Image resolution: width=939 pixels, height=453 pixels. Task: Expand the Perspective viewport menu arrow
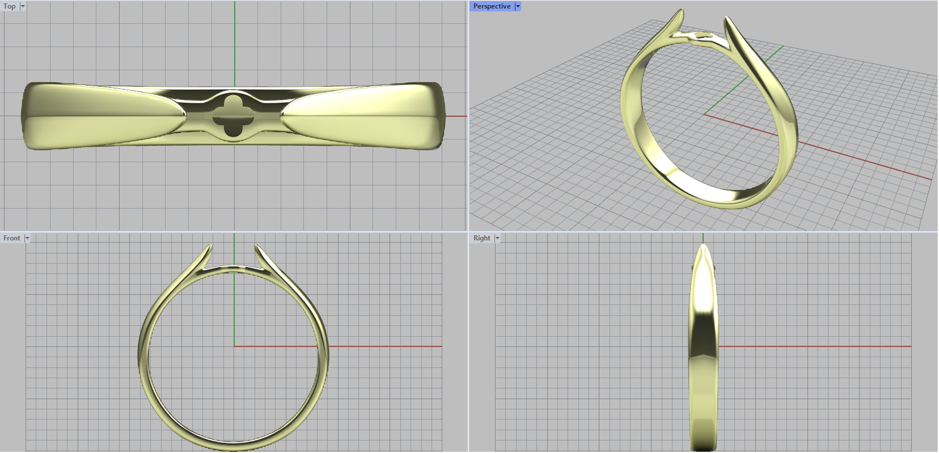coord(518,6)
